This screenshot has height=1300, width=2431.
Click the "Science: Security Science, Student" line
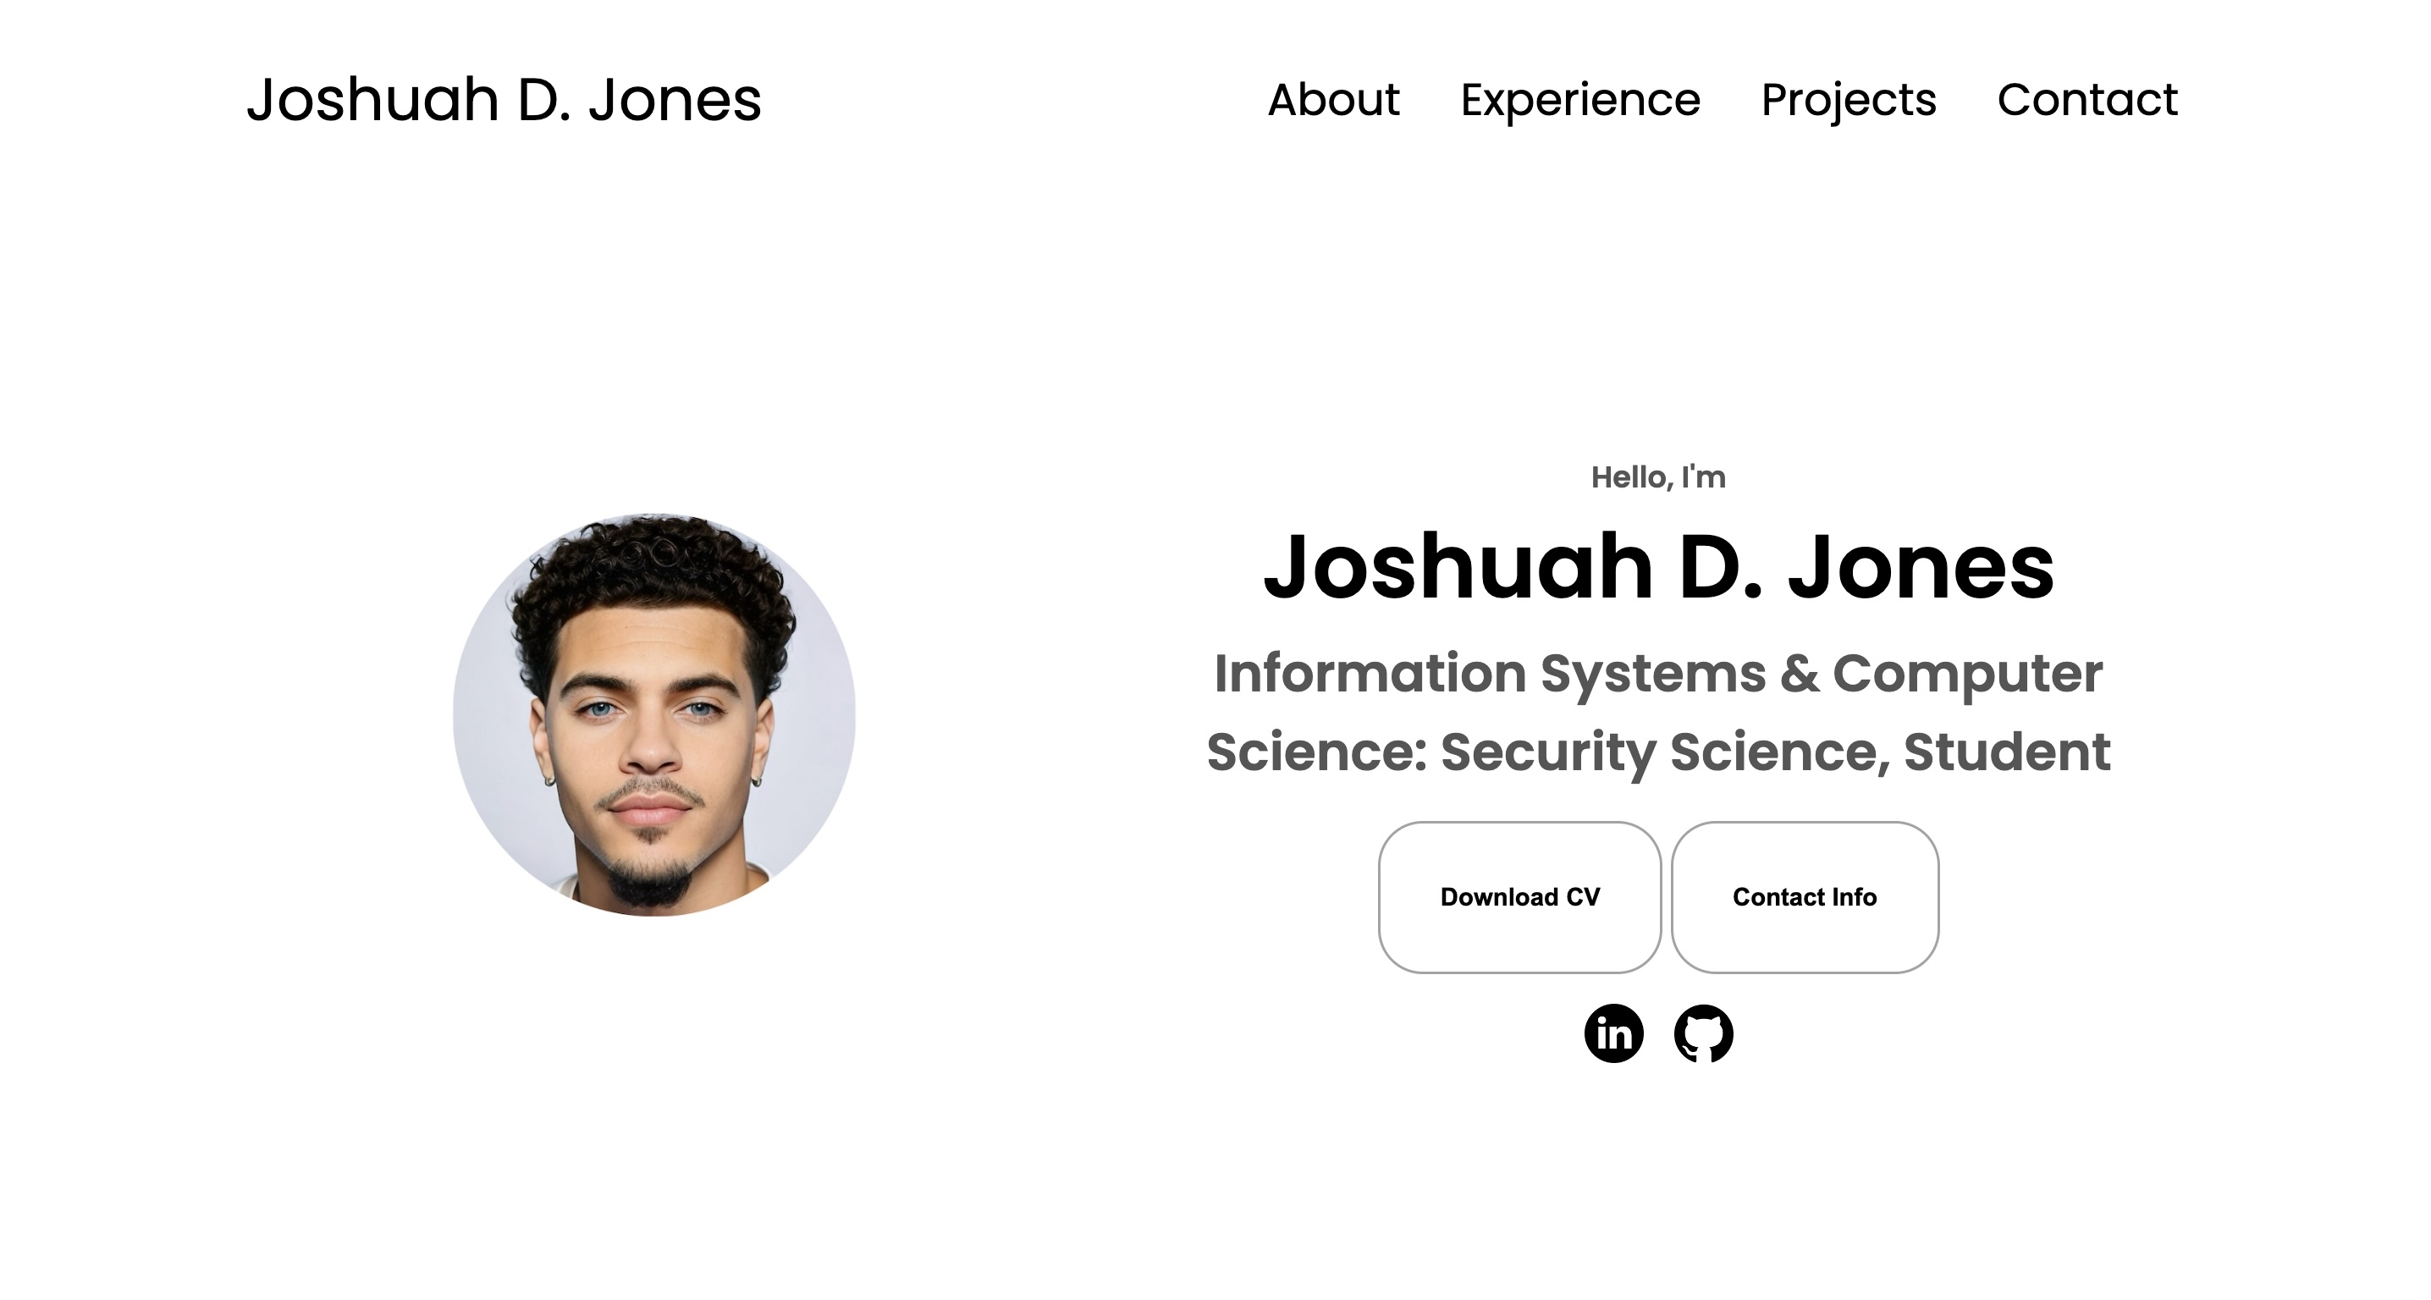point(1658,752)
